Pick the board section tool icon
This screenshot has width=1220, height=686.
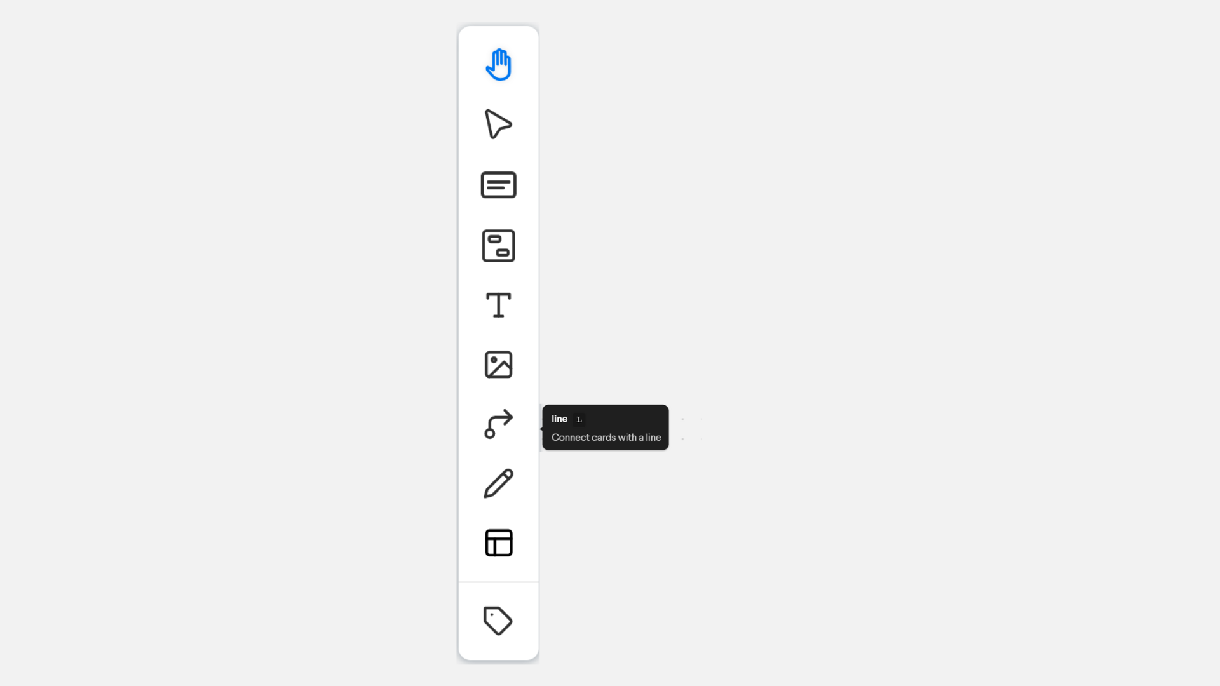click(x=499, y=246)
